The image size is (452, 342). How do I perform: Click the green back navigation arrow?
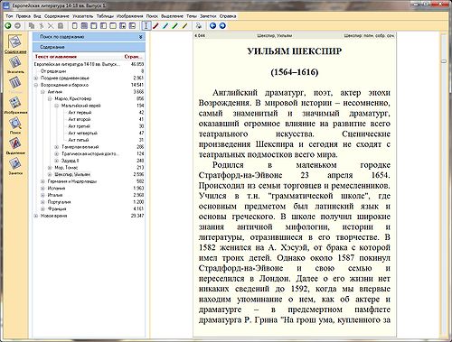click(x=8, y=26)
